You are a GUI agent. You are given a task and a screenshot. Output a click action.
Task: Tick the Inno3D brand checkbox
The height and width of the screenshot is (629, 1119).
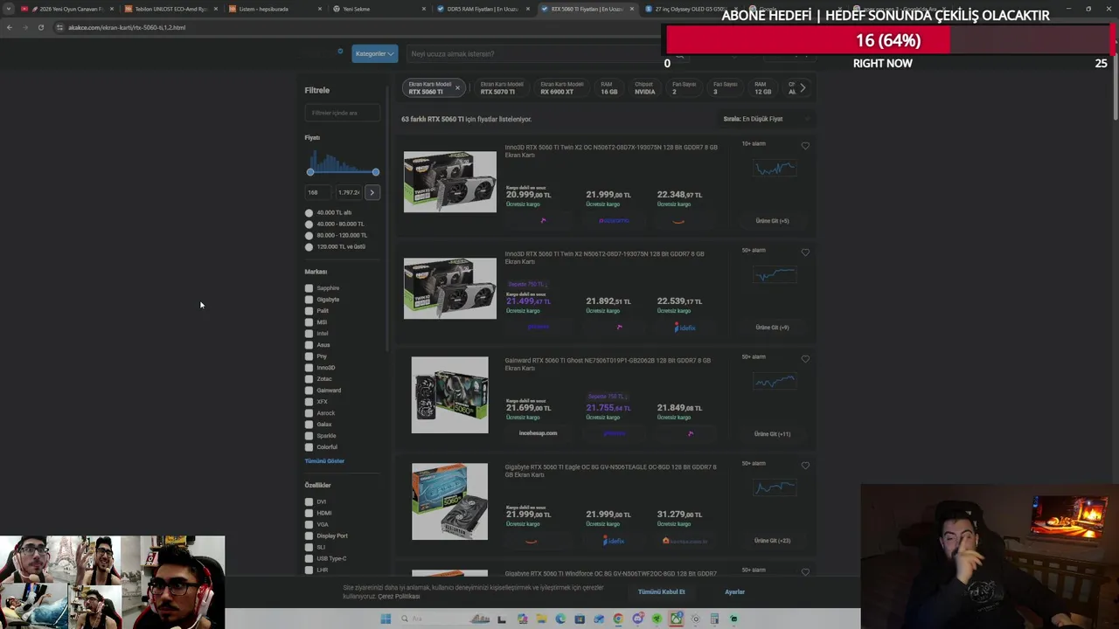[309, 368]
